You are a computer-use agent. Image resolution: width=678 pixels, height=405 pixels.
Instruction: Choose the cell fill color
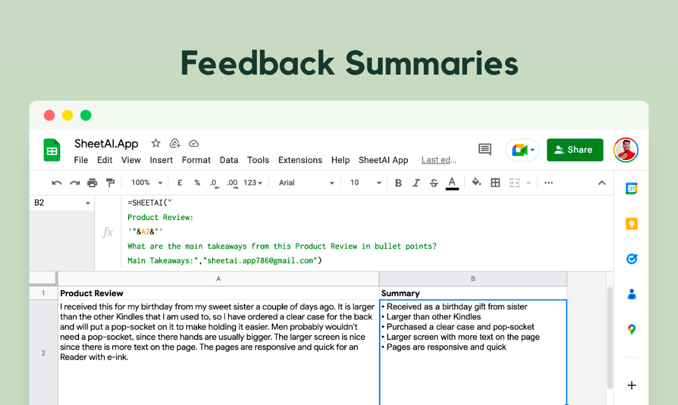[x=477, y=183]
